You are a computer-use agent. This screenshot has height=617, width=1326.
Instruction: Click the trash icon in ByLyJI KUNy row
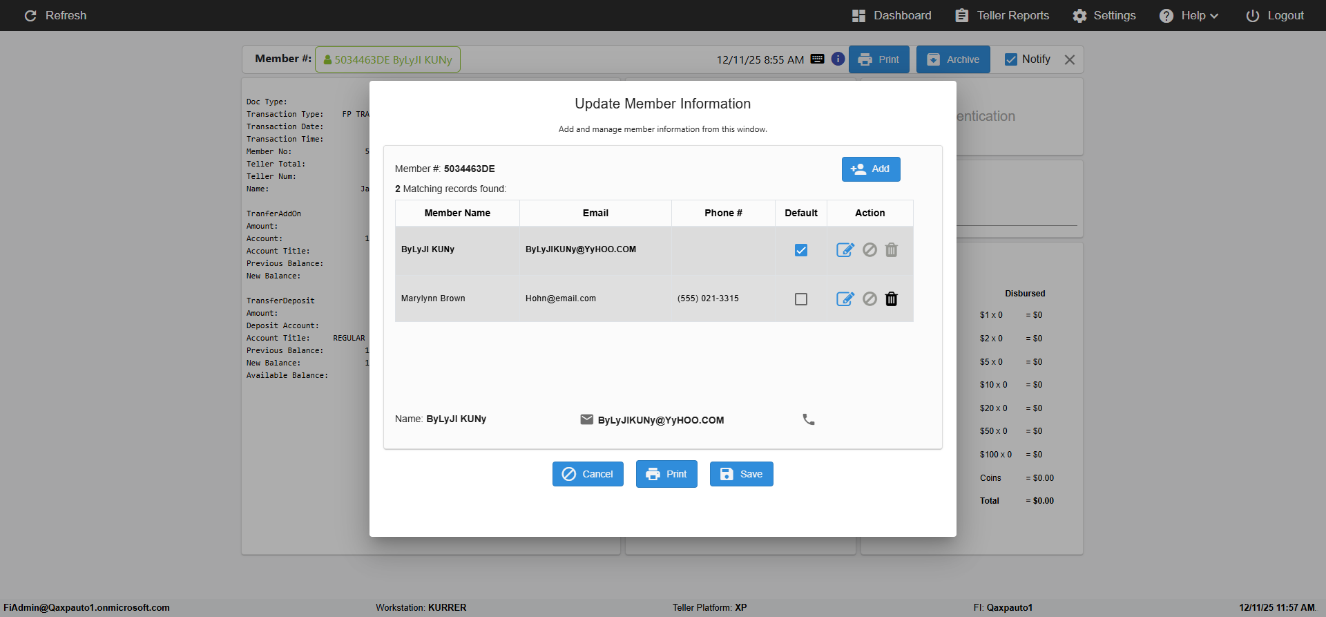(892, 250)
